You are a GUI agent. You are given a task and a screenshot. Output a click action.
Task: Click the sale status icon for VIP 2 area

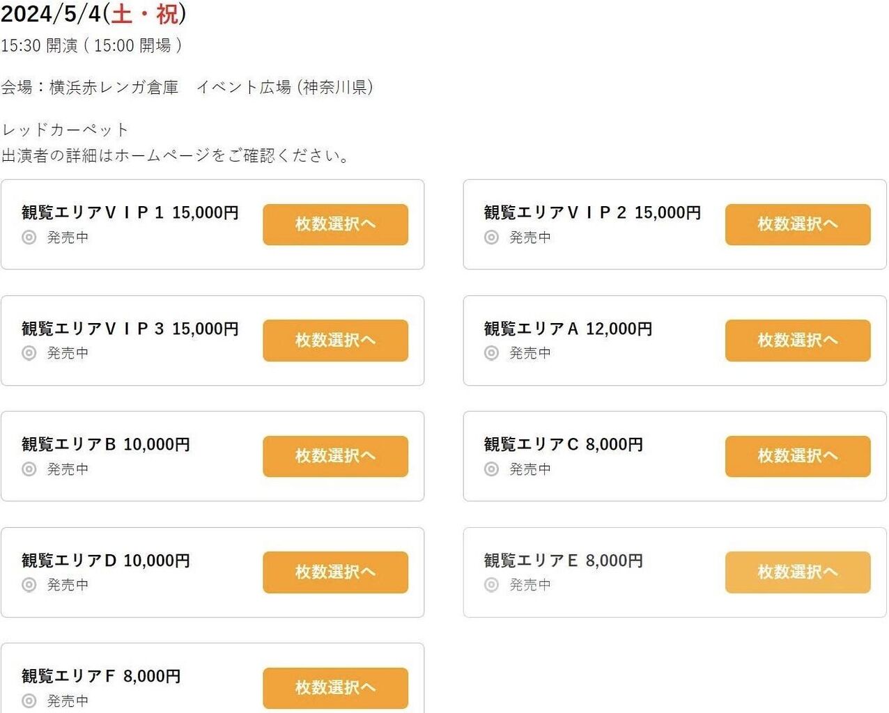point(492,237)
